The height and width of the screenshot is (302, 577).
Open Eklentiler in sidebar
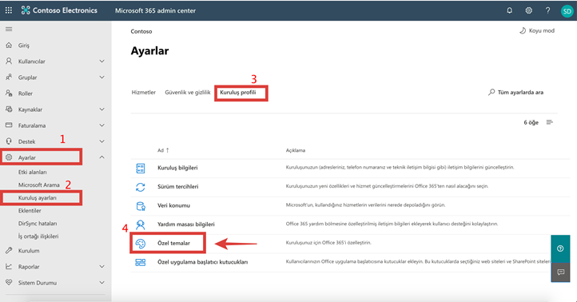coord(30,210)
